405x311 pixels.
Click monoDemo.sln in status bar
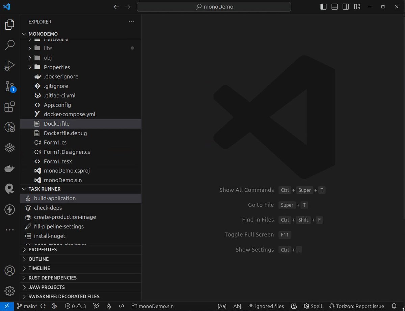point(153,306)
